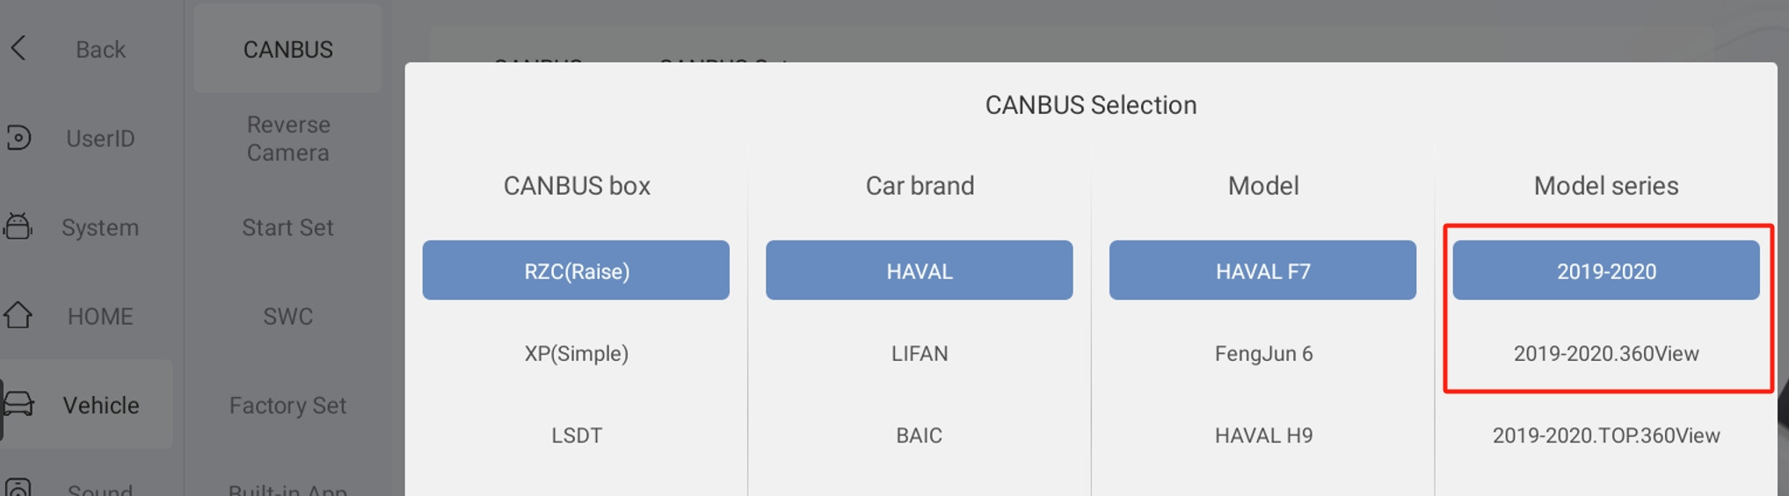1789x496 pixels.
Task: Pick BAIC as car brand
Action: pos(919,435)
